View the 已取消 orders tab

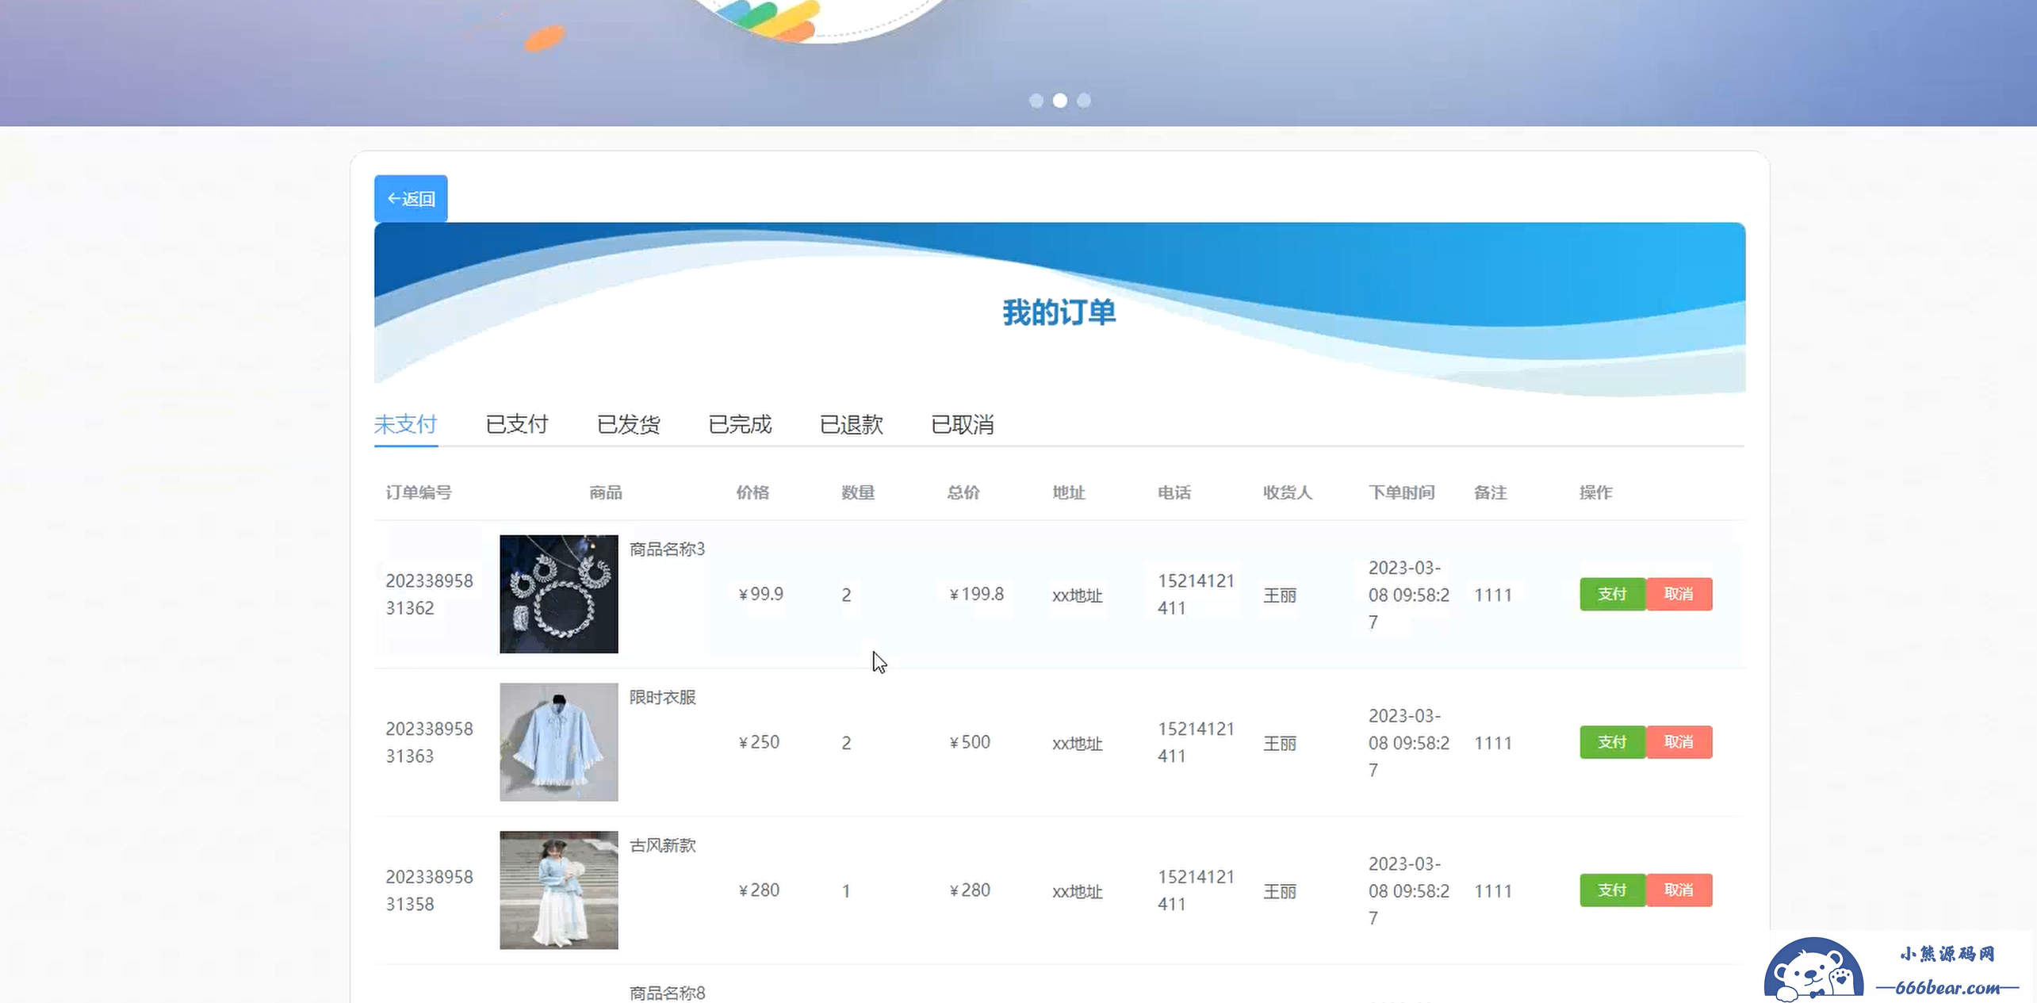962,424
